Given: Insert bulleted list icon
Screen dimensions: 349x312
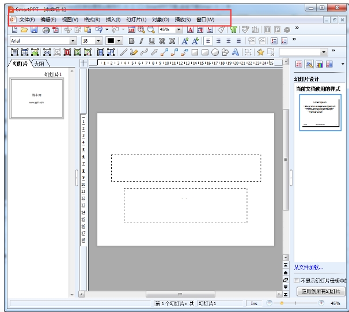Looking at the screenshot, I should [x=274, y=41].
